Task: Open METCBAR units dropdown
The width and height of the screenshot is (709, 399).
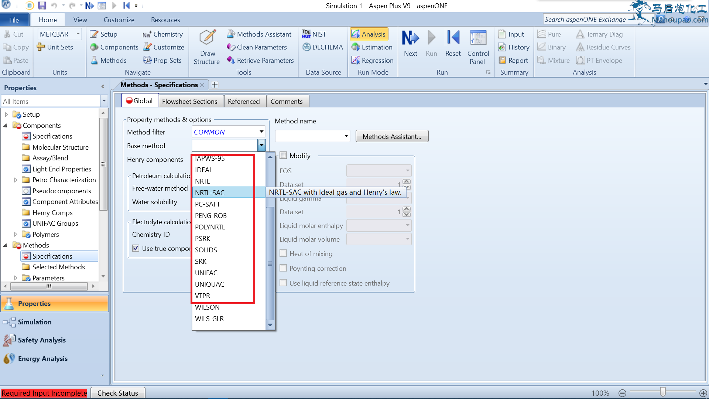Action: [x=78, y=34]
